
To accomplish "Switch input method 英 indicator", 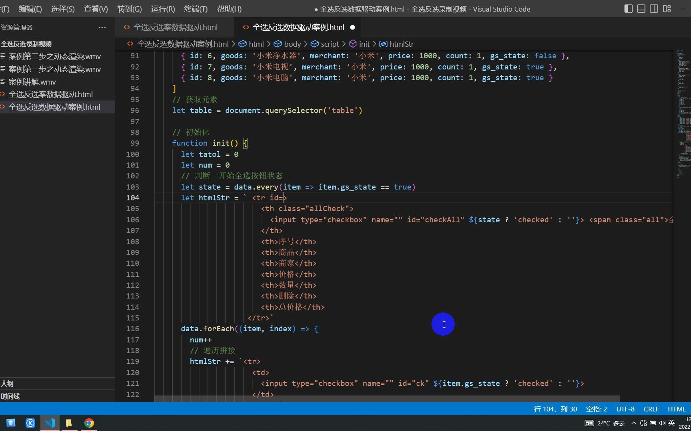I will click(x=671, y=423).
